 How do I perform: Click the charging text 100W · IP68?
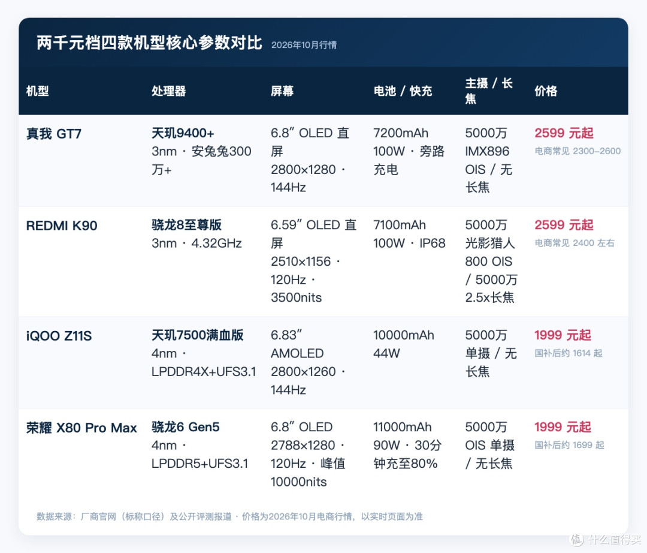(409, 244)
